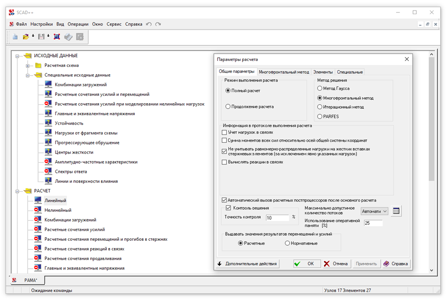Click the icon beside Центры жесткости
Screen dimensions: 447x299
click(48, 152)
